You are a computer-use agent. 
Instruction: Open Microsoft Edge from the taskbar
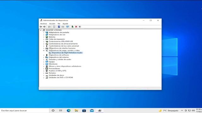[68, 110]
